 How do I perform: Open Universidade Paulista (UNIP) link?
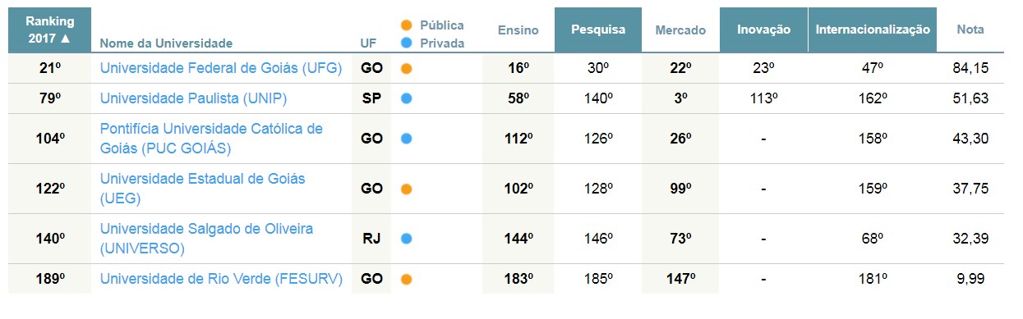(x=193, y=98)
